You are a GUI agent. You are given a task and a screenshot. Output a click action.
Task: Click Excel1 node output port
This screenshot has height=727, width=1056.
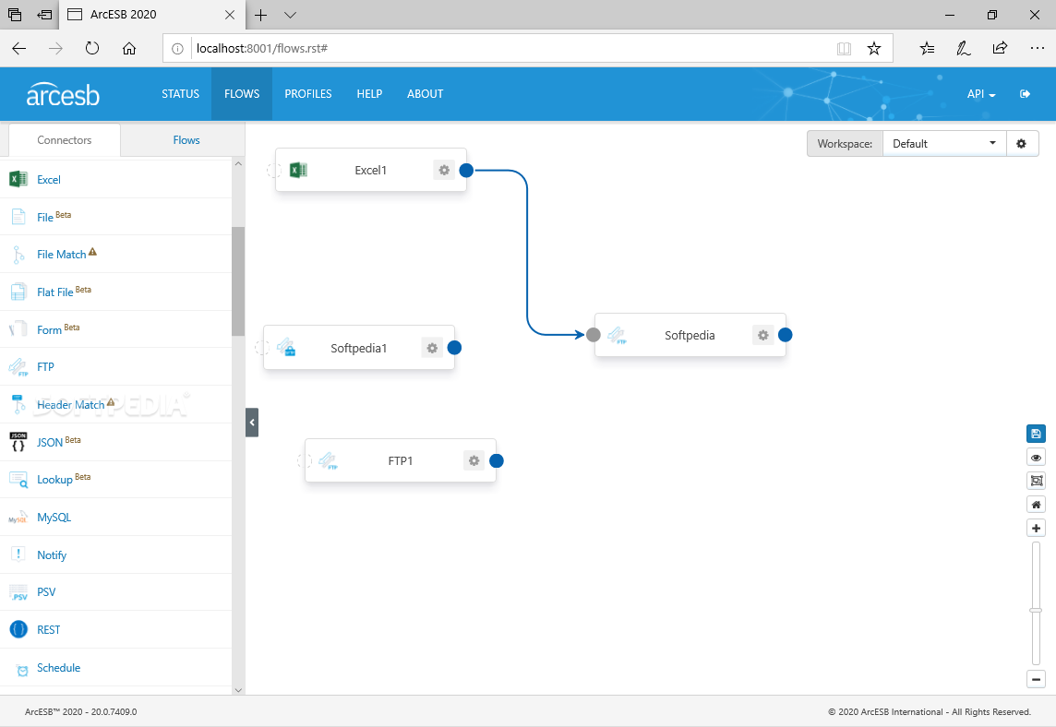point(466,171)
